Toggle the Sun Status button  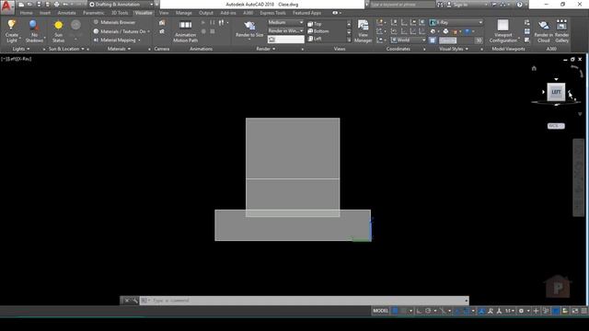point(58,31)
